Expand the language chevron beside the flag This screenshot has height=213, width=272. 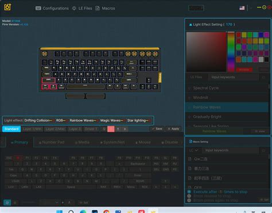coord(251,8)
